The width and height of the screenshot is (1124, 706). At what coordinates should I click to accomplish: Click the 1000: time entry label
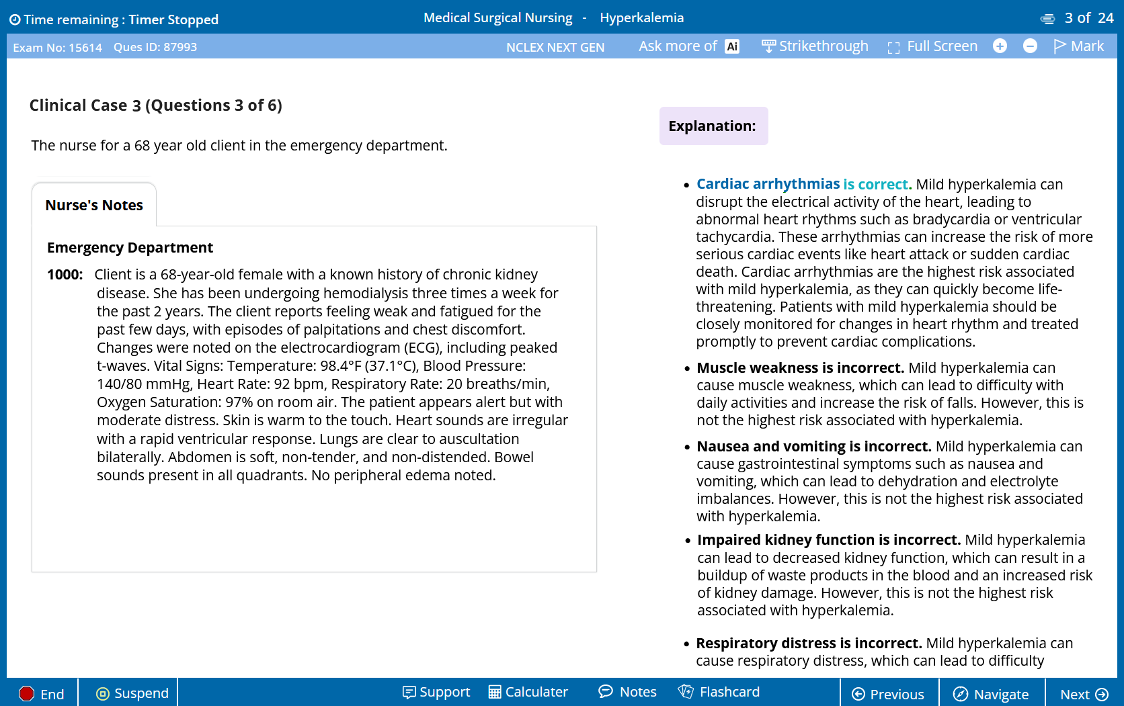[65, 275]
